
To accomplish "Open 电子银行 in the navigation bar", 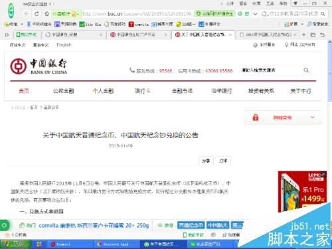I will point(222,91).
